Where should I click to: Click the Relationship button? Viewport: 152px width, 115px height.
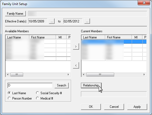point(91,85)
